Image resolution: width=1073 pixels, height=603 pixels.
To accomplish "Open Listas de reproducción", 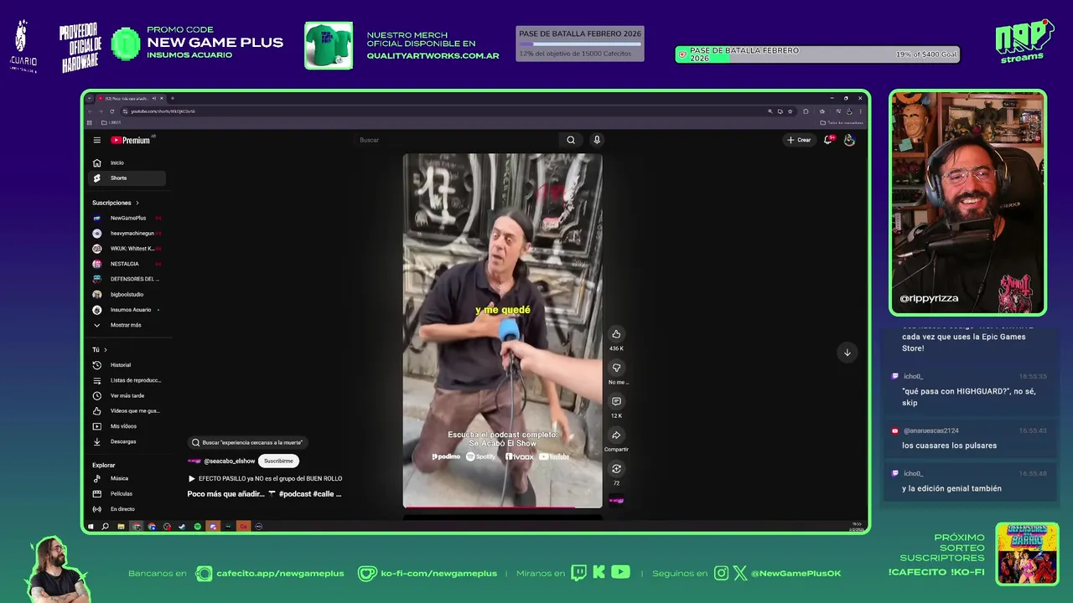I will click(x=127, y=380).
